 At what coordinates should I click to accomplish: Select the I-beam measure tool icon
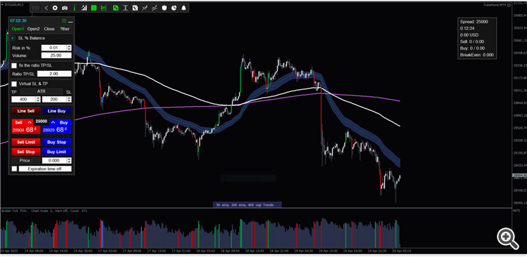(x=125, y=8)
